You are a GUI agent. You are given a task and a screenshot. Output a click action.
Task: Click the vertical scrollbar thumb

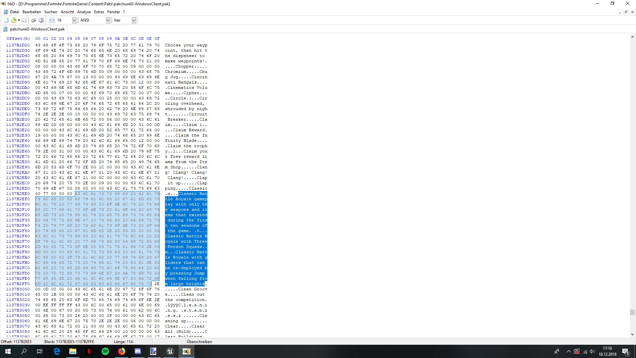(632, 312)
